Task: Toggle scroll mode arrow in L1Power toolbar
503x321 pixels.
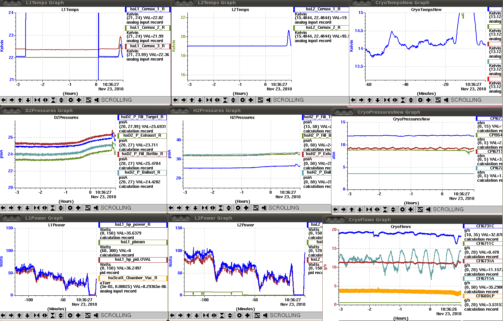Action: 96,315
